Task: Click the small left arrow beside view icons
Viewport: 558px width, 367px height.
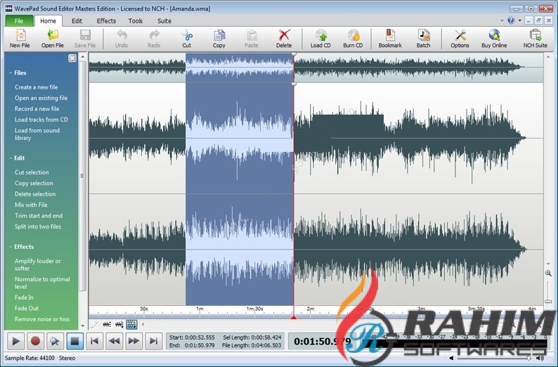Action: 143,324
